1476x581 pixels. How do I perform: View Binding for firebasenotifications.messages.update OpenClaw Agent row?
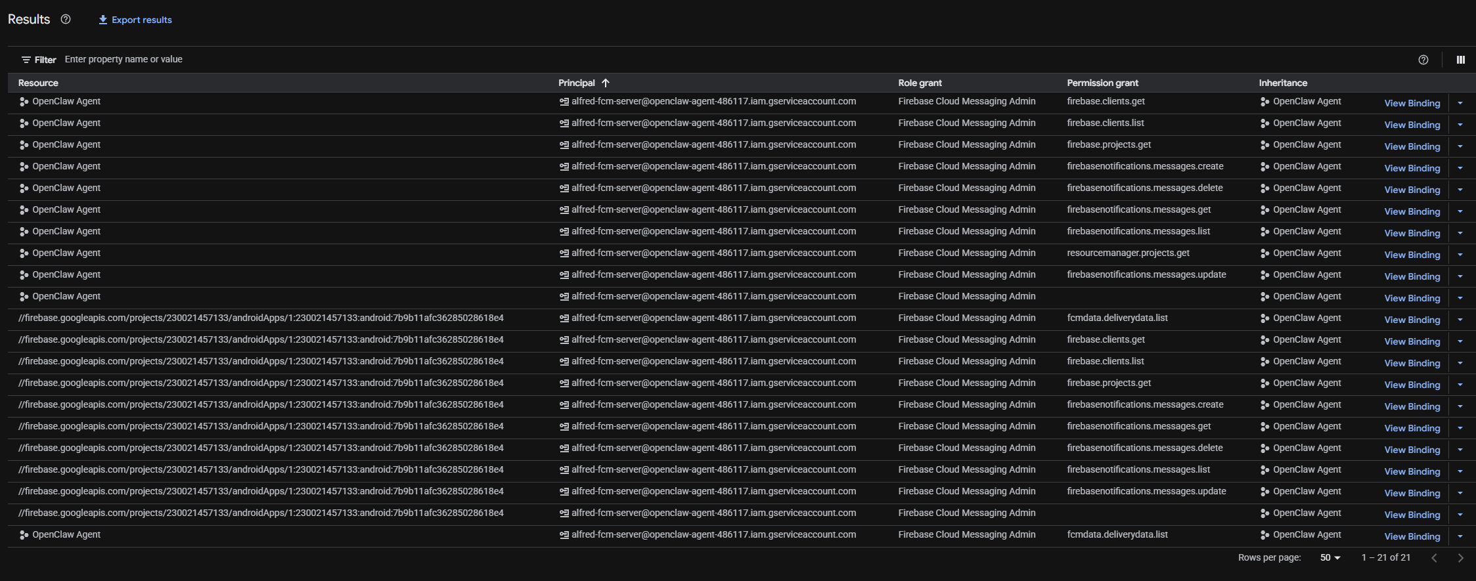(1412, 276)
